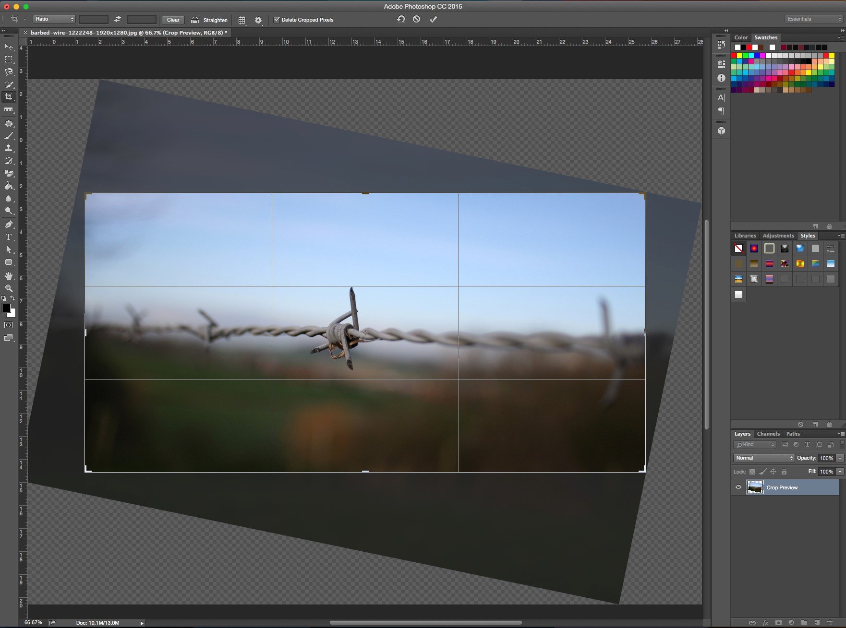Screen dimensions: 846x628
Task: Switch to the Color tab
Action: click(x=741, y=37)
